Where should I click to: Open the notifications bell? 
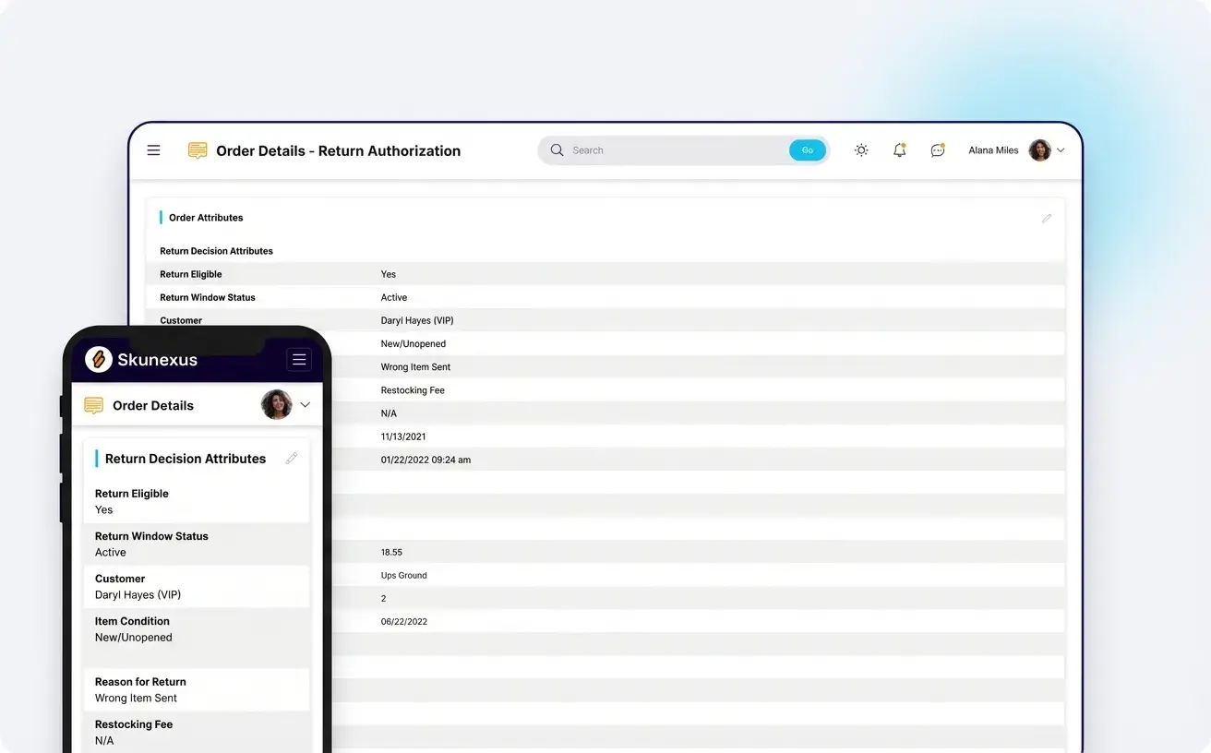pos(899,149)
